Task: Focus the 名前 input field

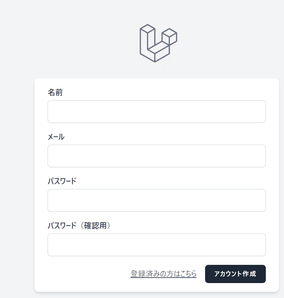Action: coord(156,111)
